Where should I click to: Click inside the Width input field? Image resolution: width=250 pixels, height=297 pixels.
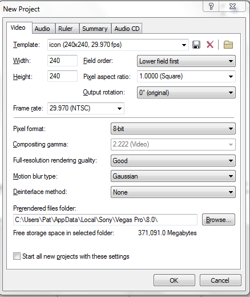tap(62, 61)
